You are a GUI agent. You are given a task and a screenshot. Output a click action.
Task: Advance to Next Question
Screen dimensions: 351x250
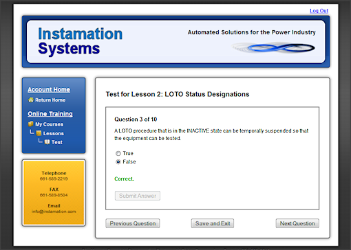click(x=297, y=223)
